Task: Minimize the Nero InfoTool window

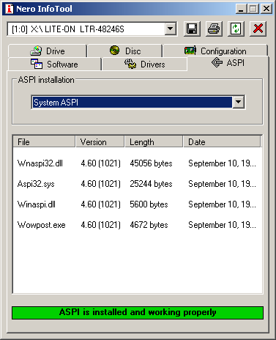Action: (x=241, y=9)
